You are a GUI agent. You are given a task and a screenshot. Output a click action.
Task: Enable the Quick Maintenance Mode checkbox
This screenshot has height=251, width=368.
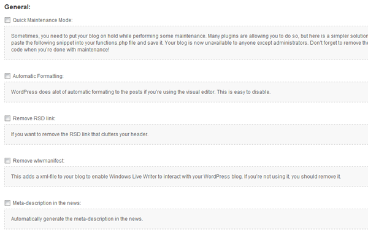point(7,20)
